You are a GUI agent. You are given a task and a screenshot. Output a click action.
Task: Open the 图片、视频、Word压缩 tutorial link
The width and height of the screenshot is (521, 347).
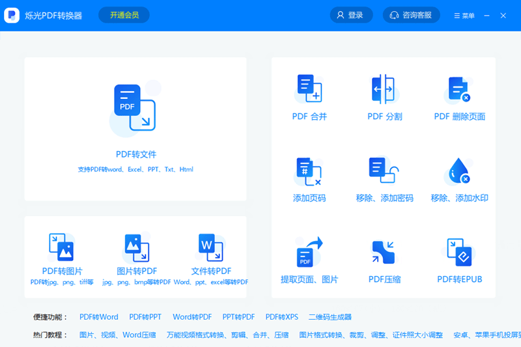click(x=117, y=335)
